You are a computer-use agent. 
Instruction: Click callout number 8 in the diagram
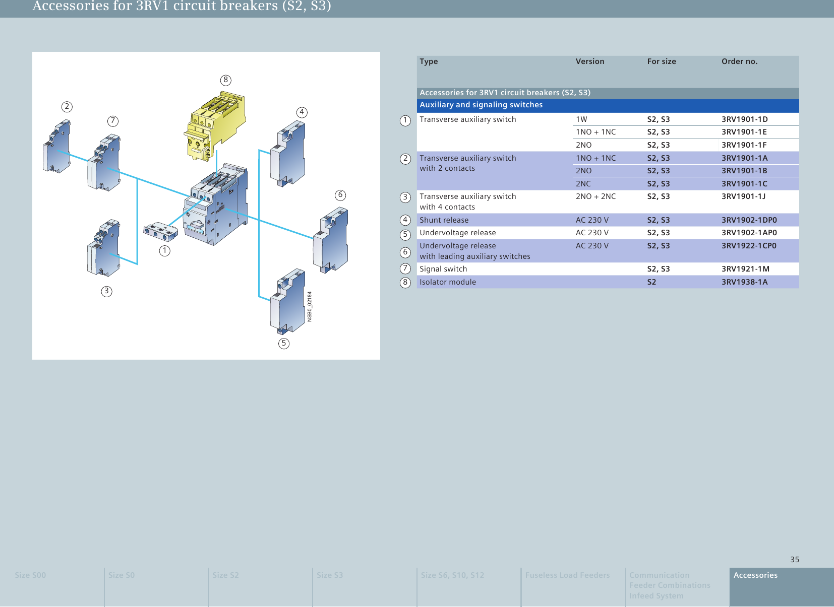[226, 80]
